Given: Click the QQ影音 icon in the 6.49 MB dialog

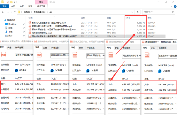Looking at the screenshot, I should (16, 70).
